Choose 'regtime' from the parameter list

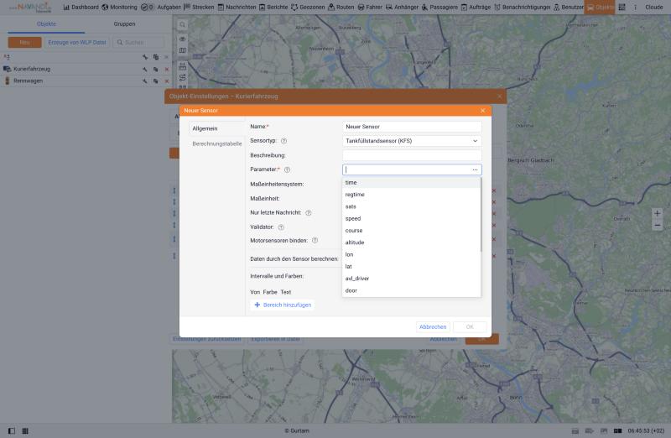[411, 195]
